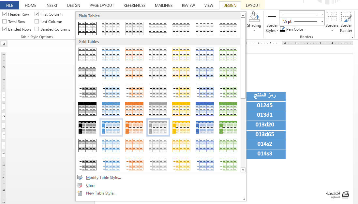Expand the Pen Color dropdown arrow
The height and width of the screenshot is (204, 358).
305,29
